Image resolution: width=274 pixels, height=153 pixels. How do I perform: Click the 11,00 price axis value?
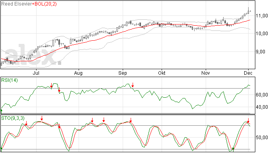pos(262,16)
